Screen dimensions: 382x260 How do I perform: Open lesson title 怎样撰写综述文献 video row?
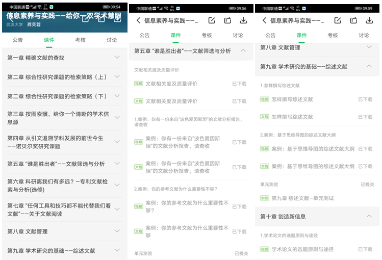point(292,99)
